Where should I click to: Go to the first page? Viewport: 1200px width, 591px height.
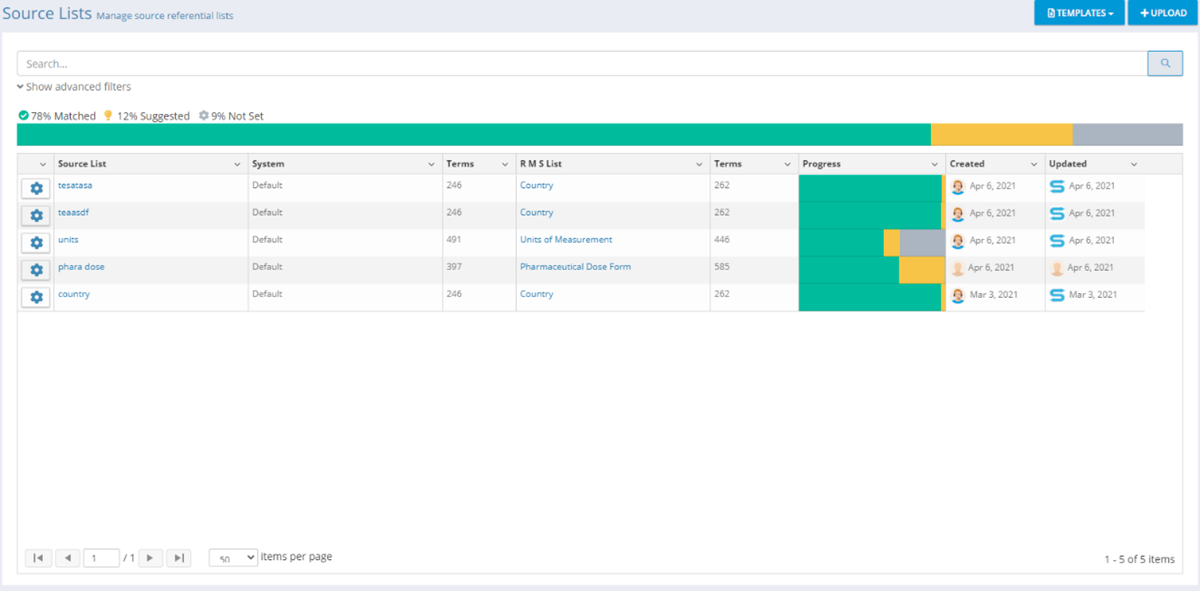[38, 558]
